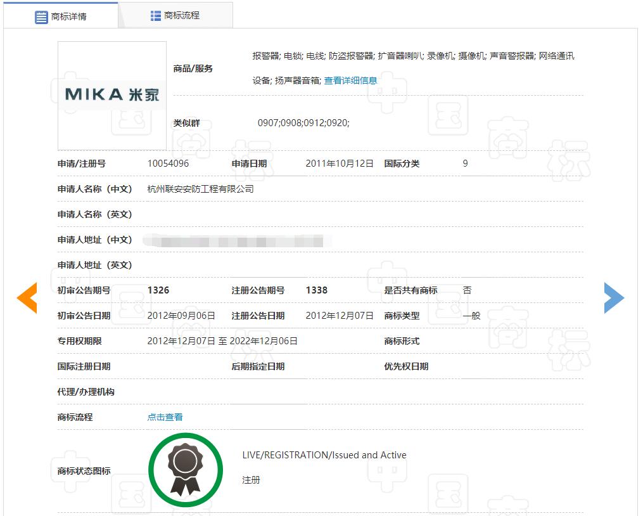Click the green registration badge icon
The height and width of the screenshot is (516, 643).
tap(186, 470)
